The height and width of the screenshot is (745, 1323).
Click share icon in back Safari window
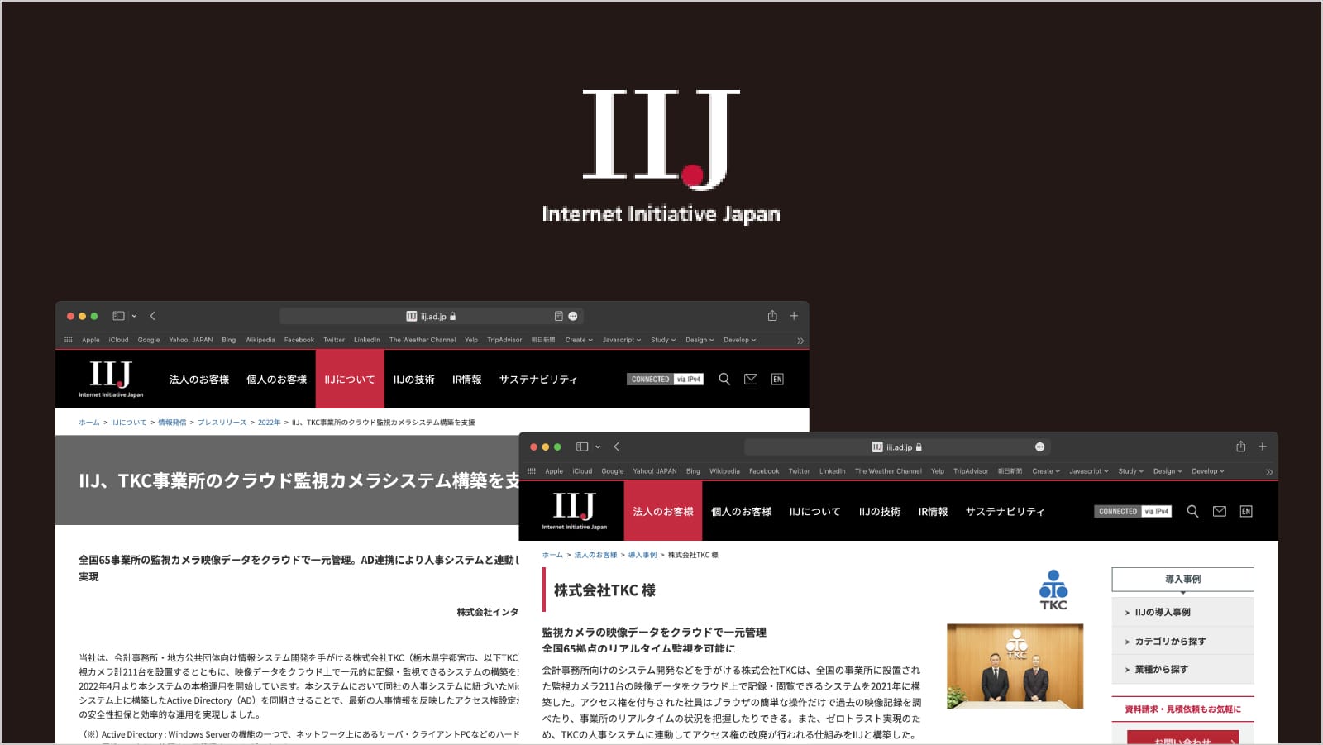(x=772, y=316)
